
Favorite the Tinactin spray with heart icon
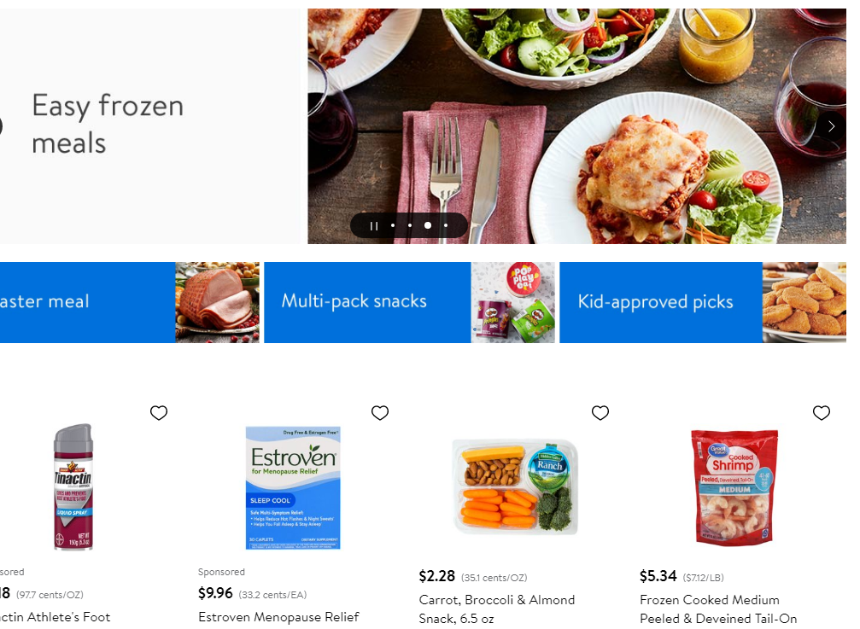click(159, 413)
